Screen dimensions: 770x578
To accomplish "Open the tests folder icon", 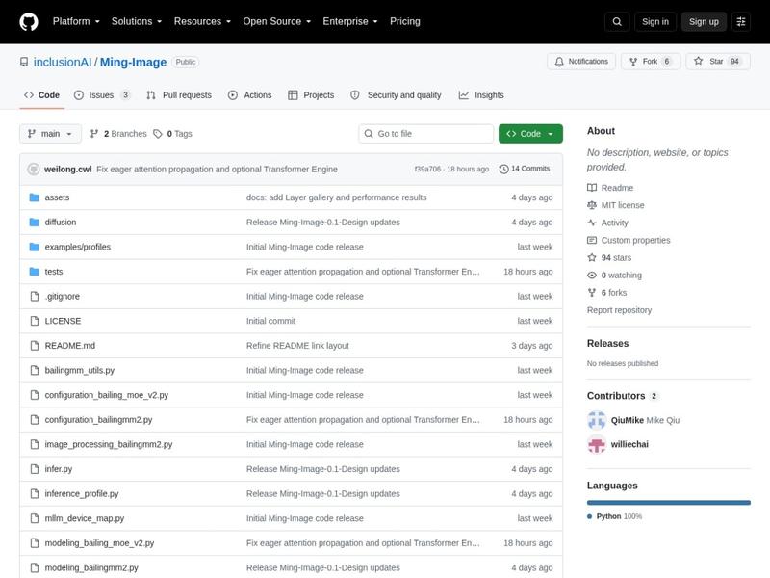I will 34,272.
